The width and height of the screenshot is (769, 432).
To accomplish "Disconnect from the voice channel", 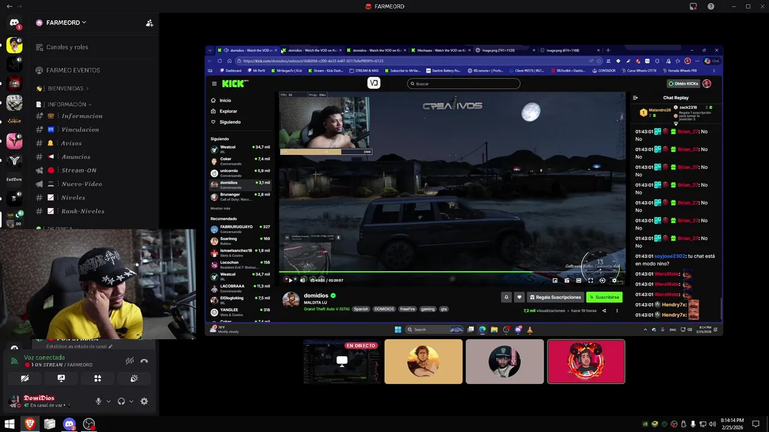I will point(144,361).
